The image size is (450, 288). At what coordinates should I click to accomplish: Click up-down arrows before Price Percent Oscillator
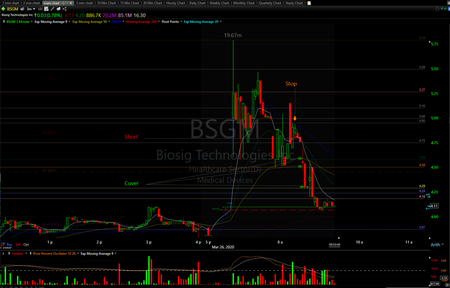point(30,253)
